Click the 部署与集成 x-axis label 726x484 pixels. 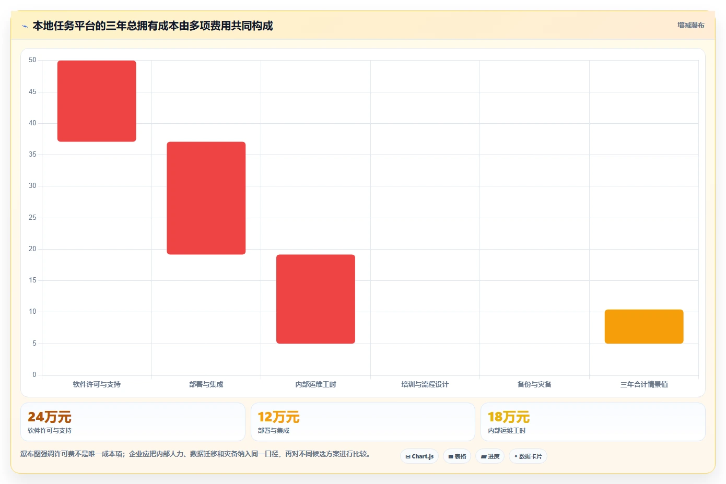click(x=206, y=384)
